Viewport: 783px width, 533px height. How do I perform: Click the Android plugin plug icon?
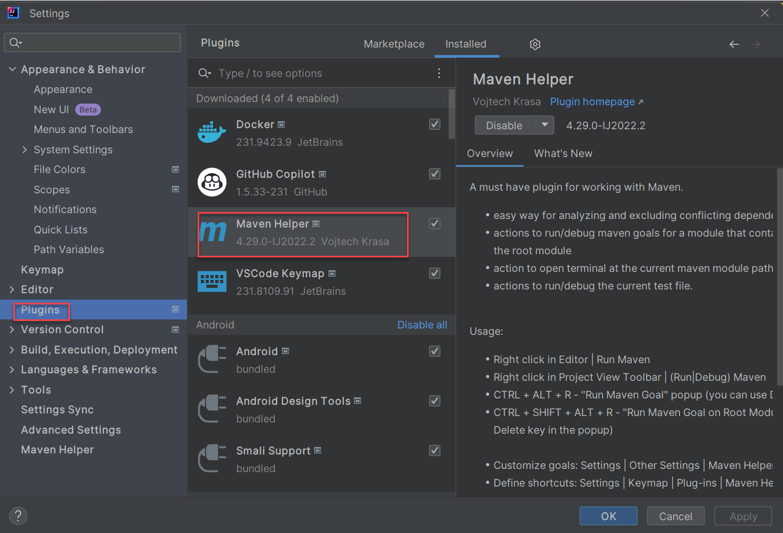212,359
